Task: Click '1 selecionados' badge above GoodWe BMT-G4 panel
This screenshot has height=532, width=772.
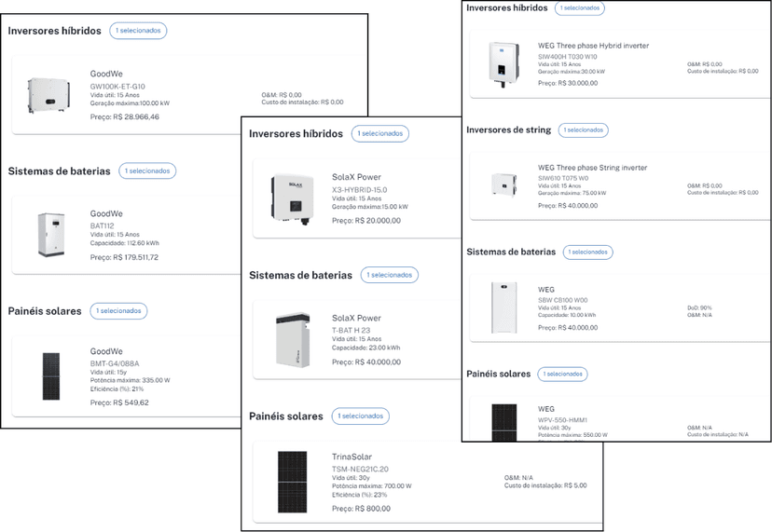Action: [x=118, y=310]
